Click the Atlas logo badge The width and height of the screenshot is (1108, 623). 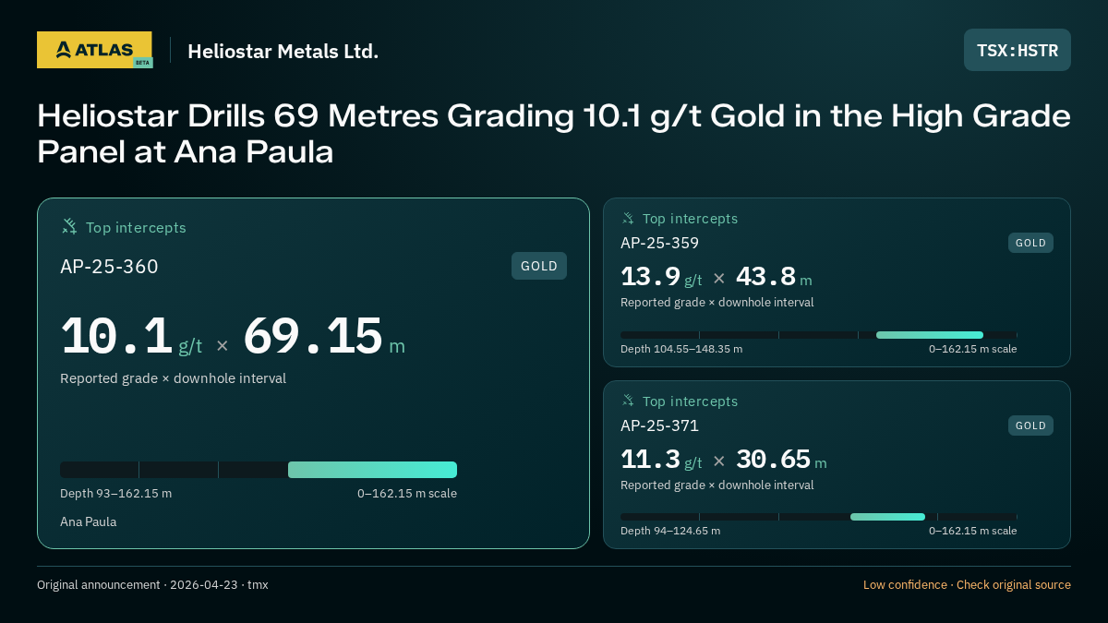(94, 50)
